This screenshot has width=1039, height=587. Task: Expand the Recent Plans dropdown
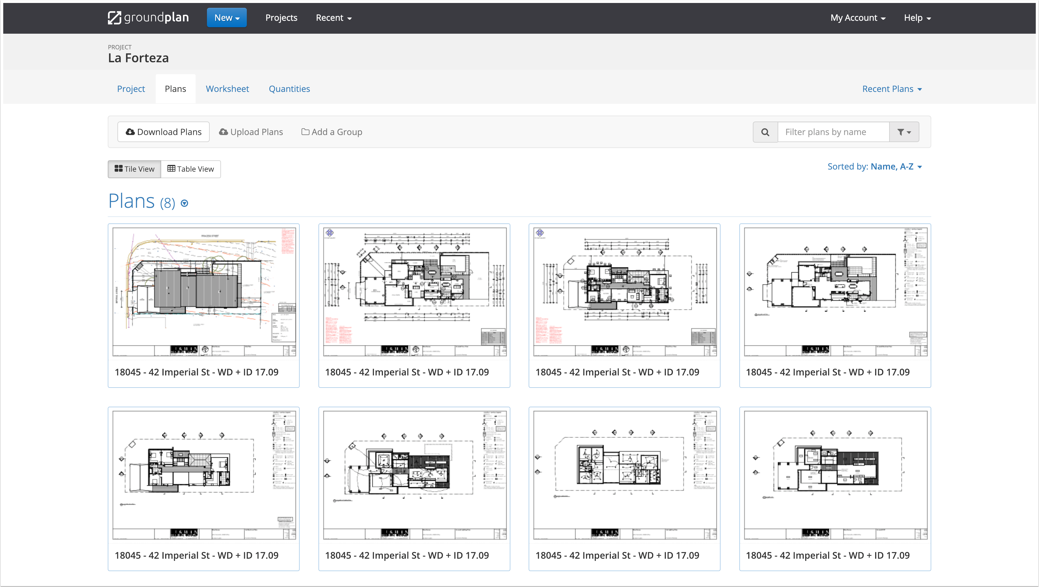click(892, 89)
